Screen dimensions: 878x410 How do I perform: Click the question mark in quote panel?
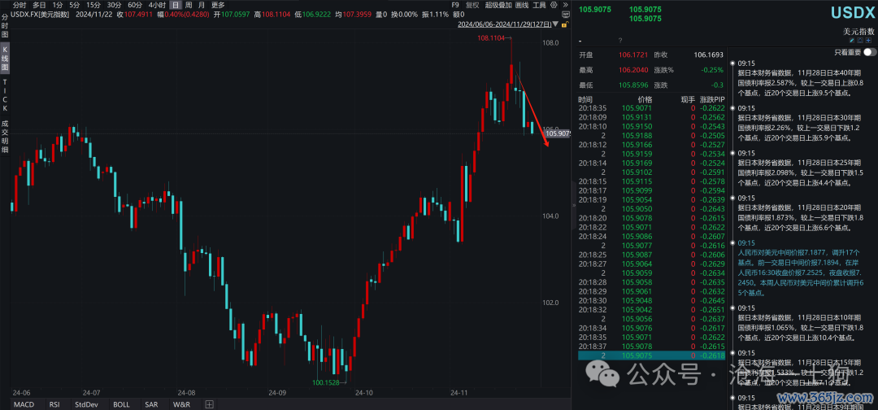(x=619, y=41)
